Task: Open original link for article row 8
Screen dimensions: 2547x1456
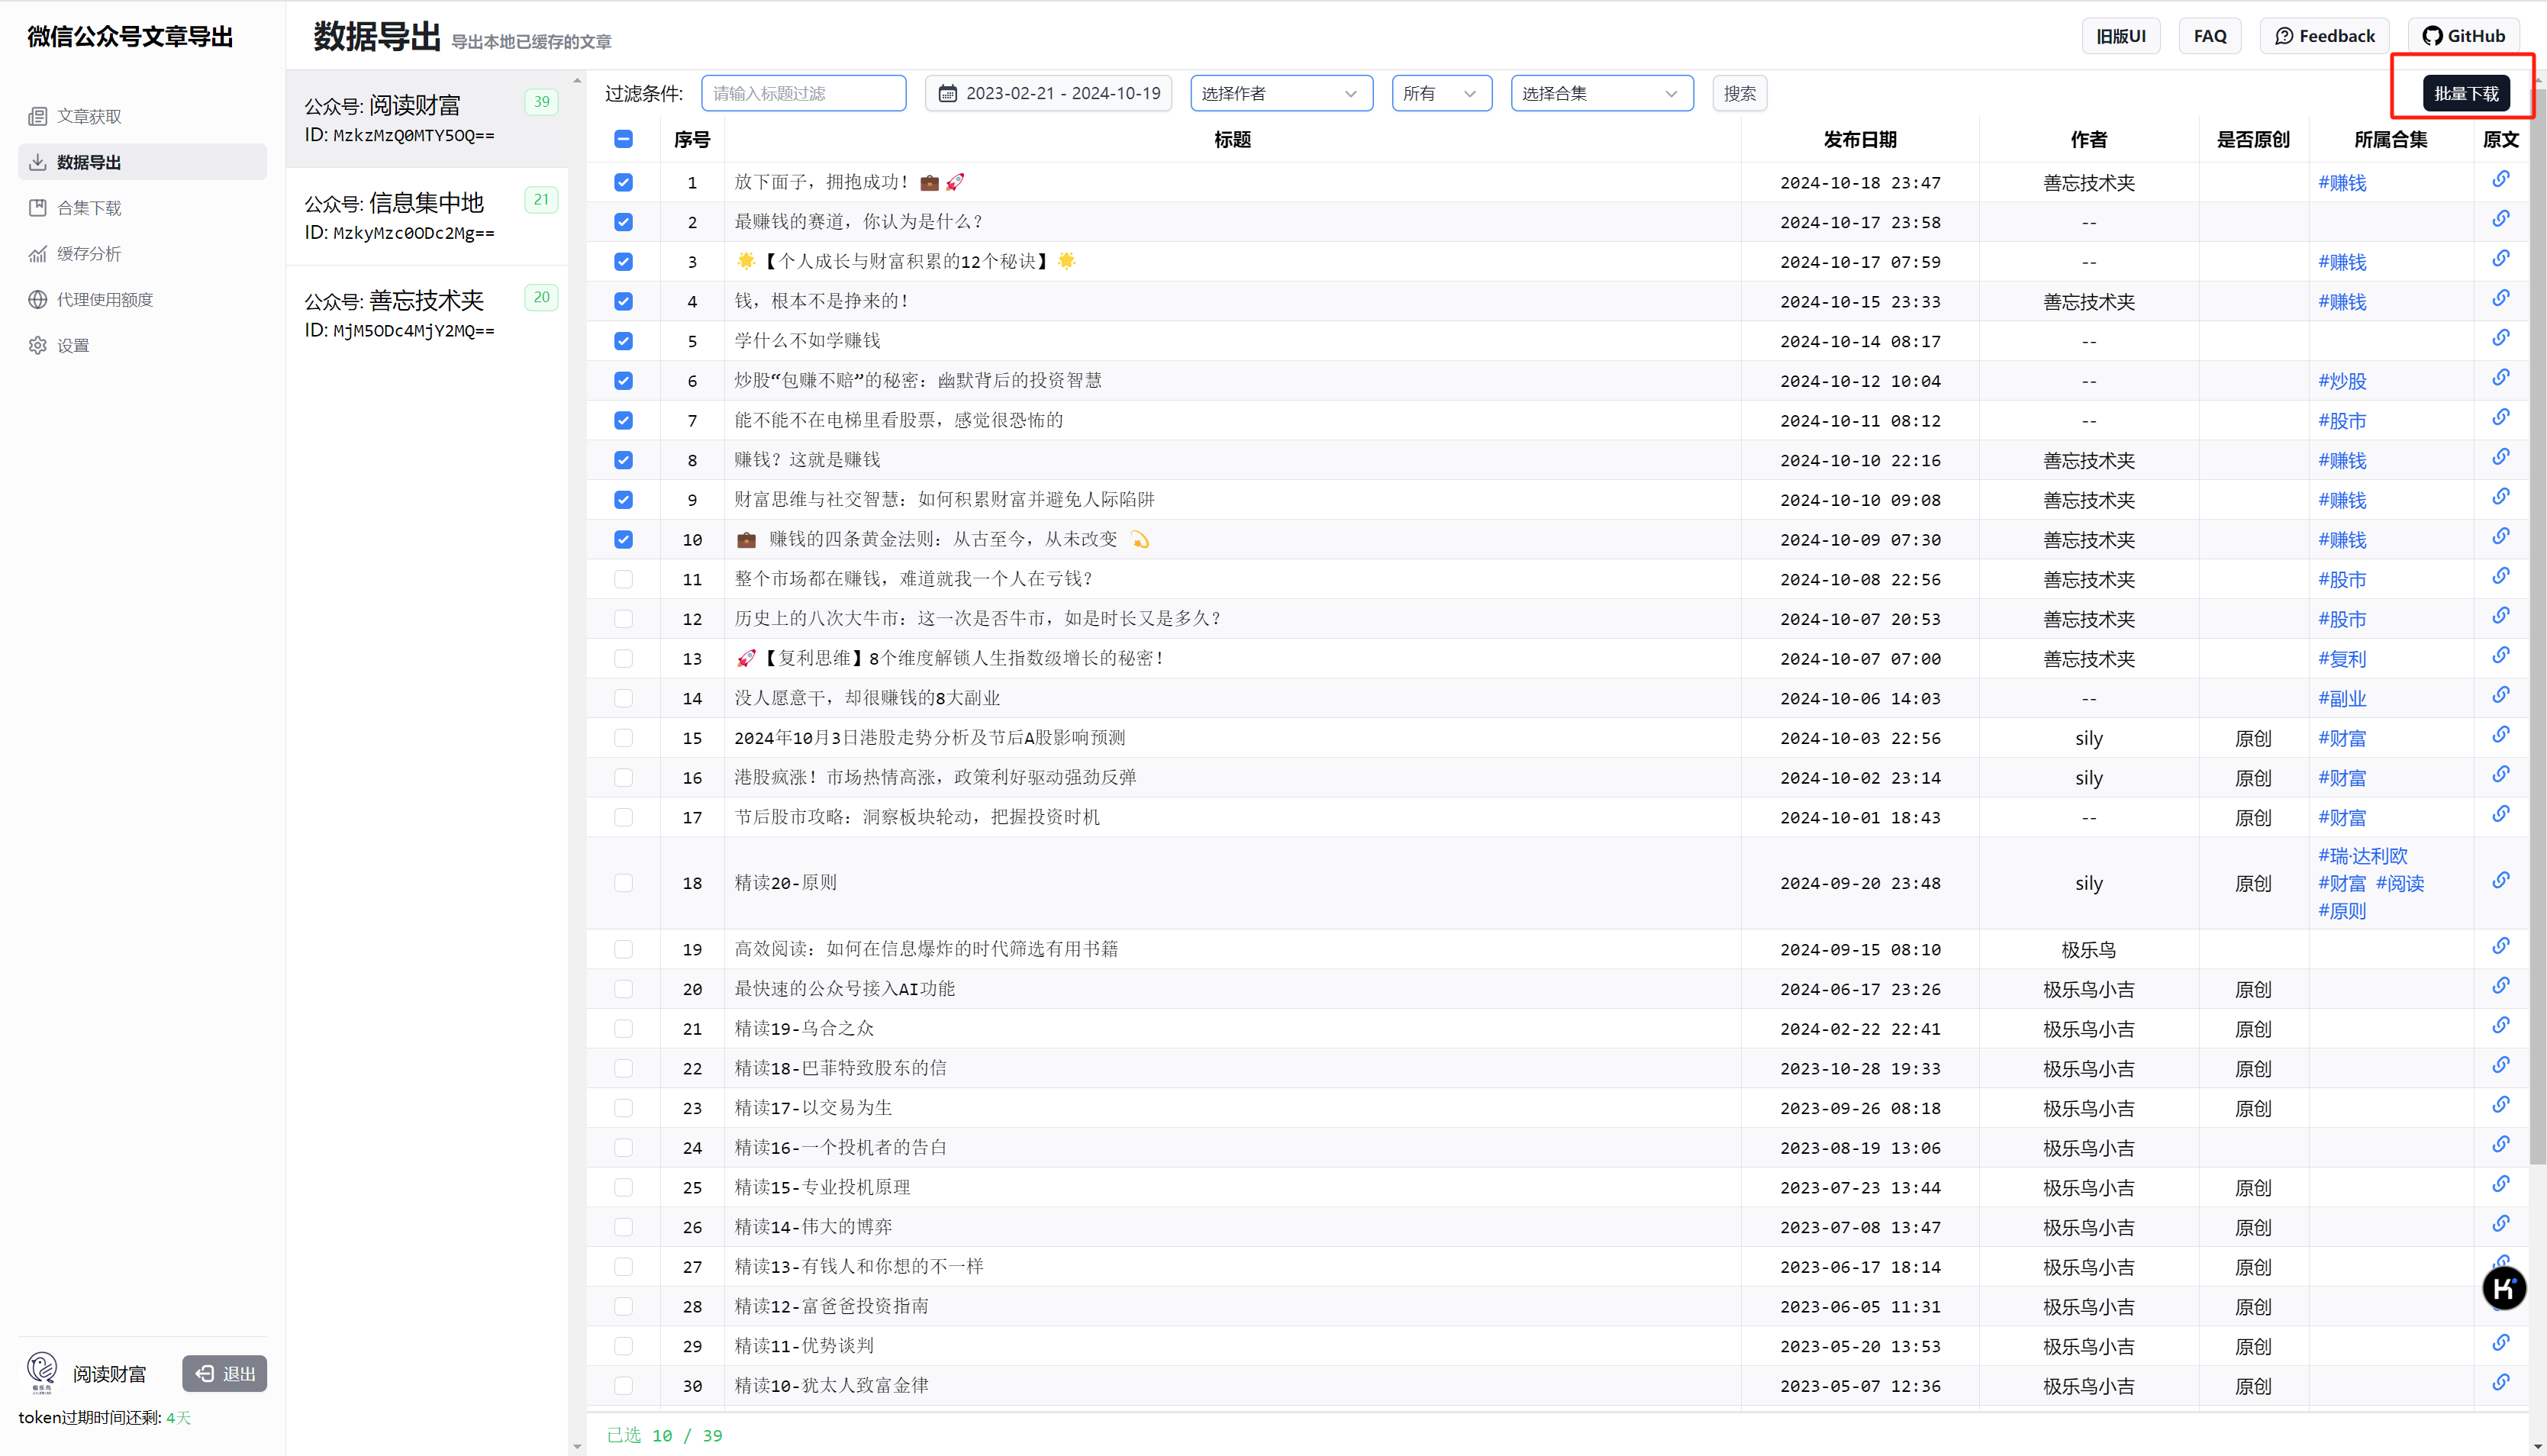Action: point(2500,458)
